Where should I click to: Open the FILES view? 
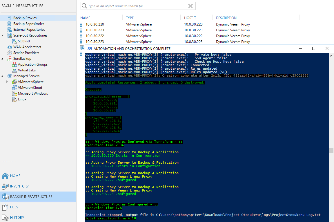coord(14,207)
